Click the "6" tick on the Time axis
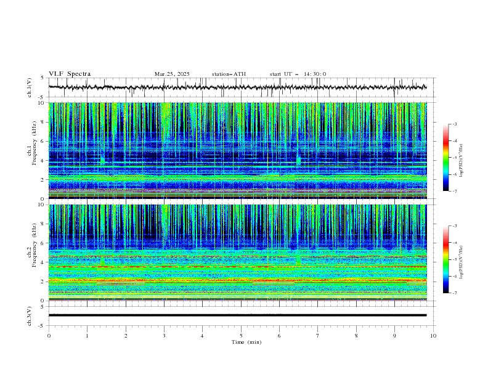Image resolution: width=488 pixels, height=377 pixels. click(x=279, y=336)
